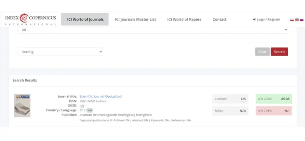Expand the 'All' dropdown filter
This screenshot has height=141, width=305.
pyautogui.click(x=153, y=30)
